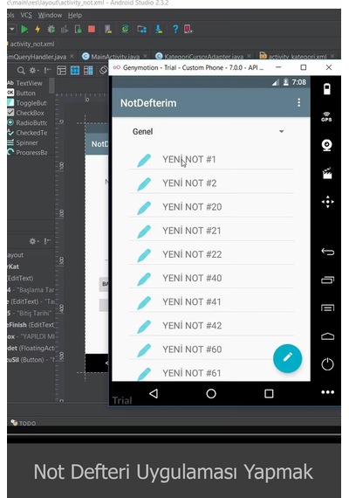Viewport: 349px width, 498px height.
Task: Click the Android Studio project structure folder icon
Action: pos(142,29)
